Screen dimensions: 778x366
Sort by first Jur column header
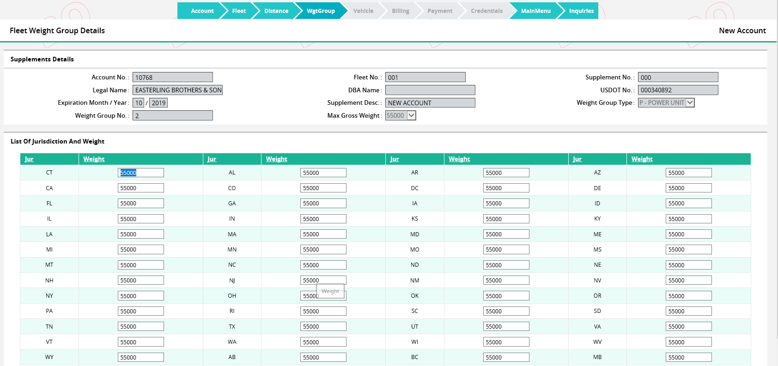point(29,159)
